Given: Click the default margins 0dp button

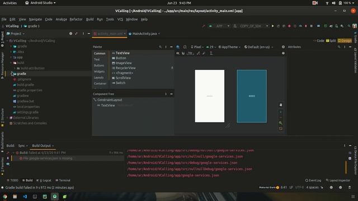Looking at the screenshot, I should click(x=190, y=54).
